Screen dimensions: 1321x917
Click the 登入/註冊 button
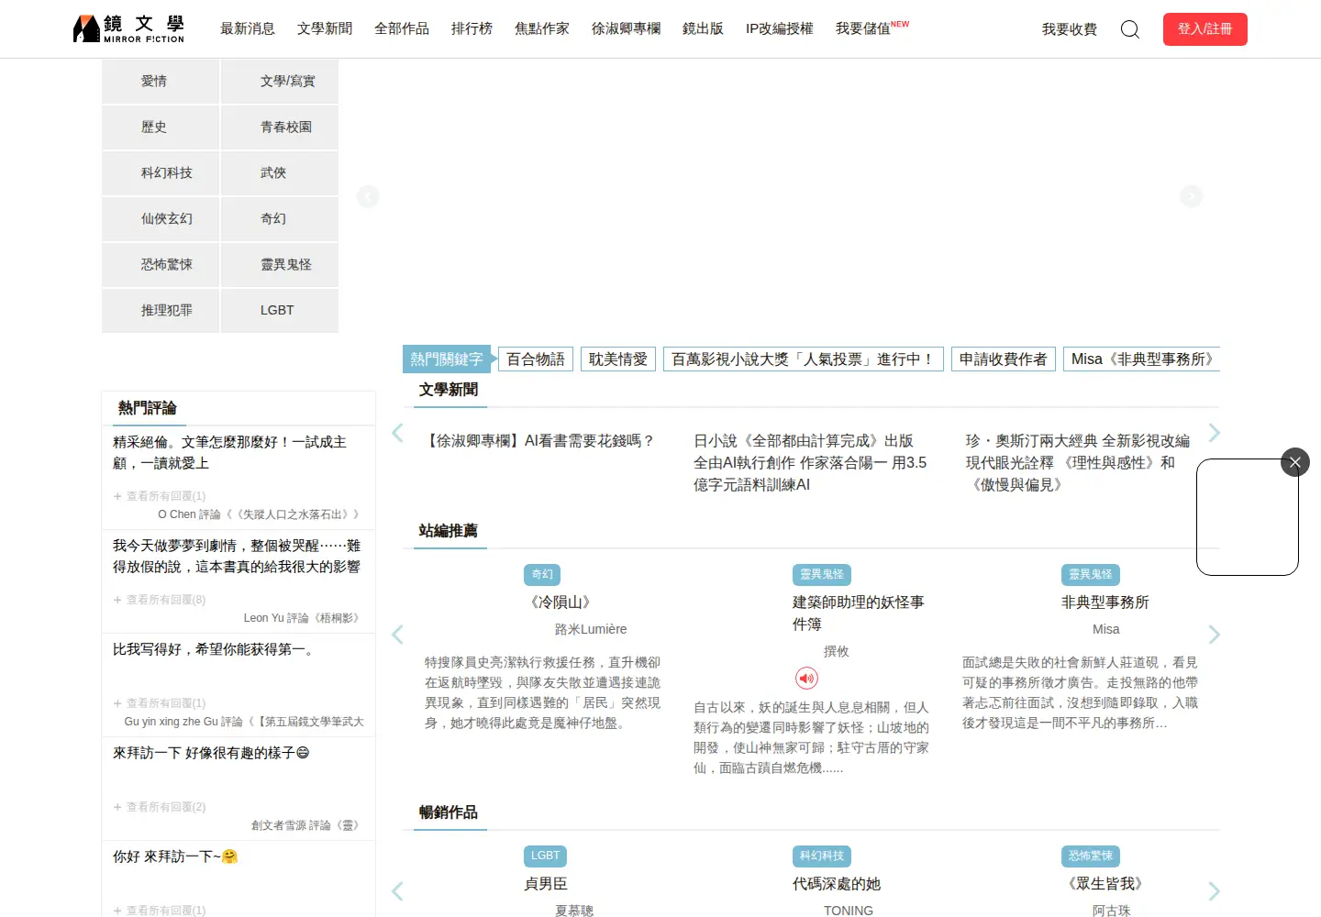[1205, 29]
